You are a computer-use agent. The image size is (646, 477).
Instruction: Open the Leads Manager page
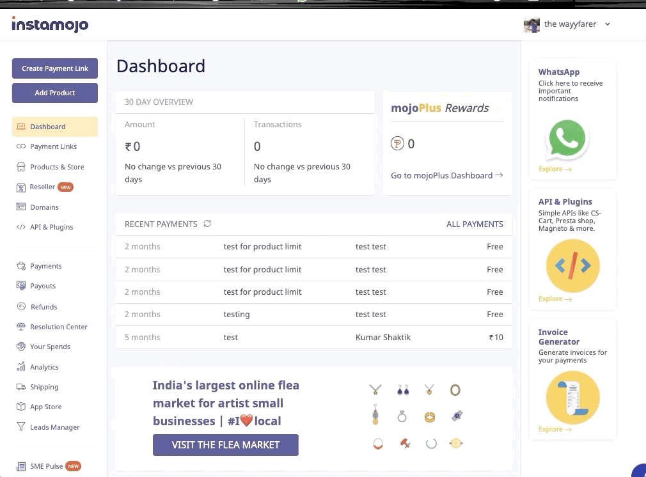tap(55, 426)
